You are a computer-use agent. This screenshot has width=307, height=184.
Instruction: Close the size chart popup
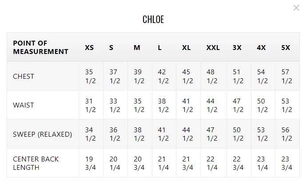(x=296, y=8)
